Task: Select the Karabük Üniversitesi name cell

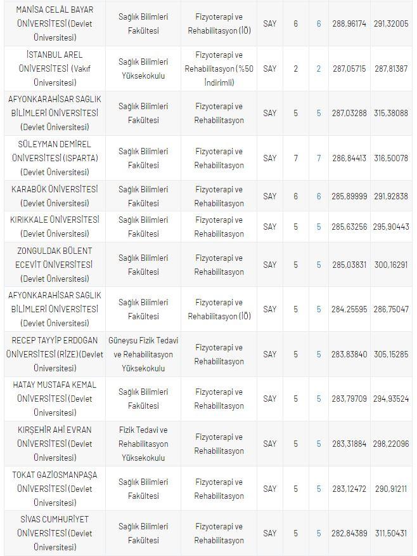Action: click(55, 196)
